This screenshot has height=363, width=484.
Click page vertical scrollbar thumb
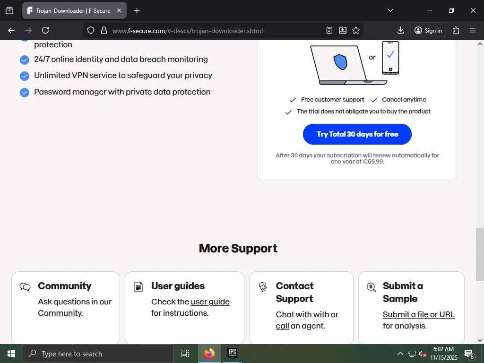point(480,255)
